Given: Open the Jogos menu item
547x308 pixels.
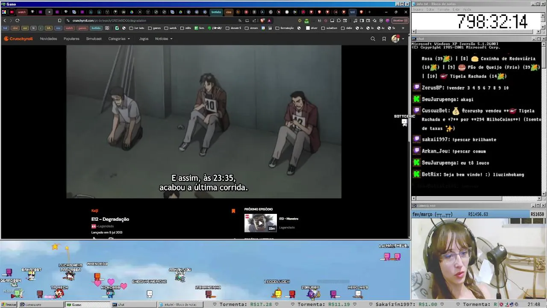Looking at the screenshot, I should point(144,39).
